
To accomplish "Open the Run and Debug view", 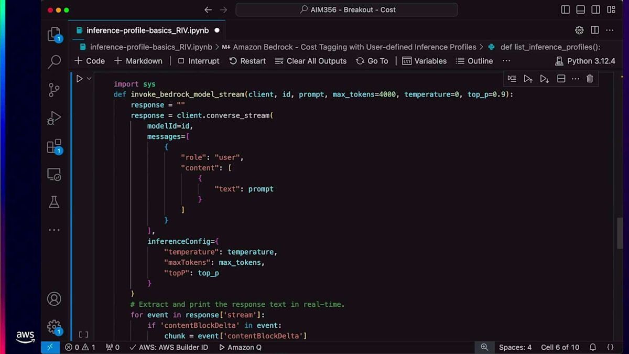I will [x=54, y=118].
